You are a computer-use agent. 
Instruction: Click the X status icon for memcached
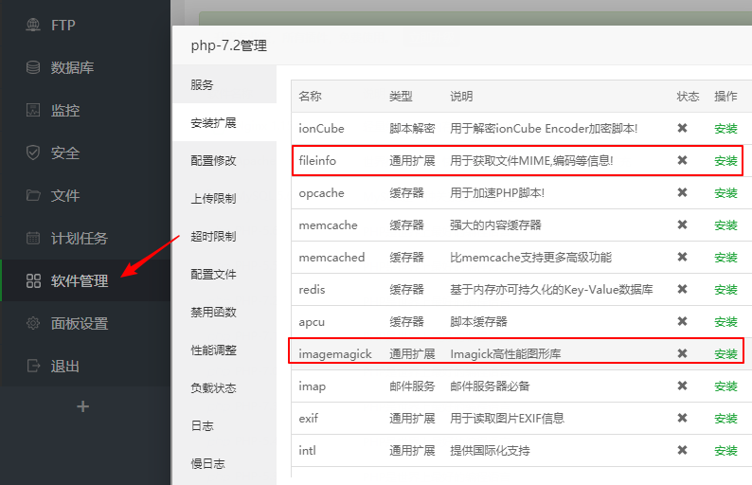click(682, 257)
